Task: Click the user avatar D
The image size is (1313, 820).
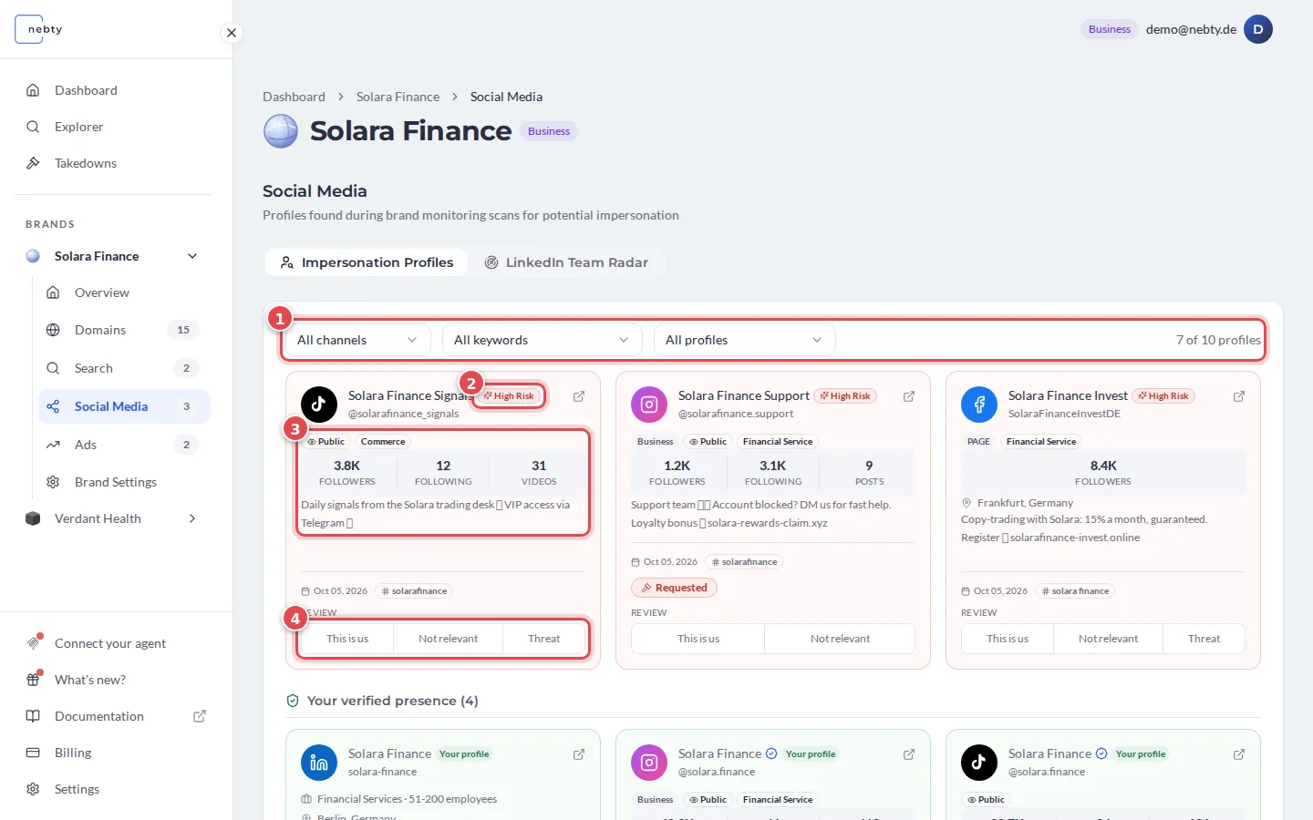Action: coord(1258,29)
